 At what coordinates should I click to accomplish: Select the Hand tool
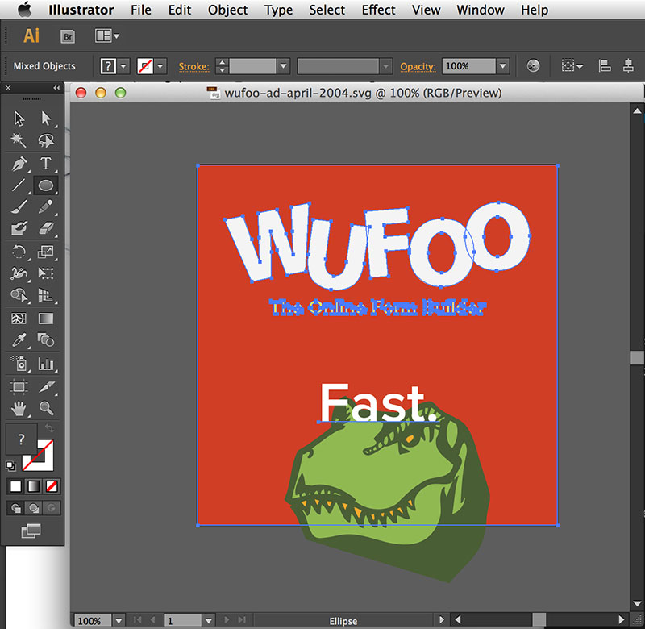pos(19,409)
